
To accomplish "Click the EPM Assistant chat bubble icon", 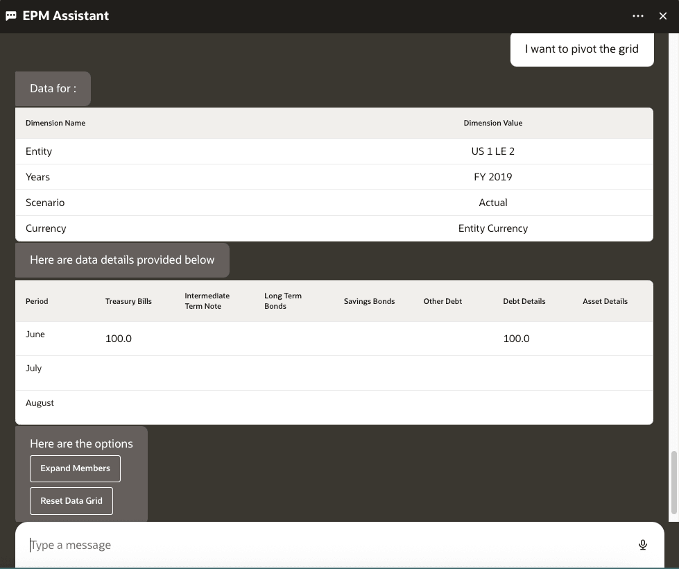I will coord(11,16).
